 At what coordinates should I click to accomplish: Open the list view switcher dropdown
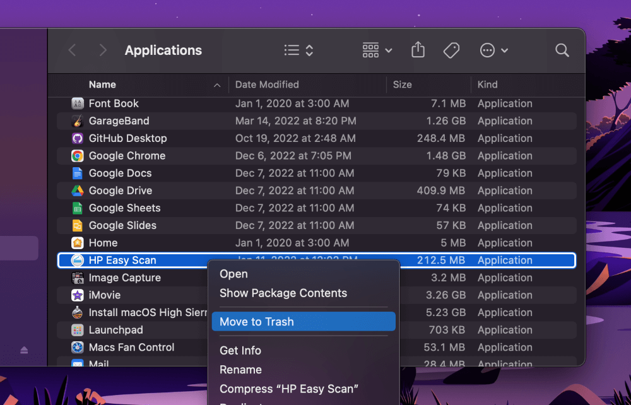click(298, 50)
